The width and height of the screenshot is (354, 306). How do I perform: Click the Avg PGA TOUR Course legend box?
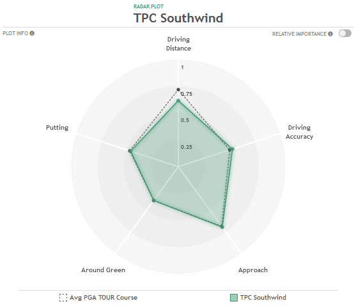pyautogui.click(x=63, y=298)
